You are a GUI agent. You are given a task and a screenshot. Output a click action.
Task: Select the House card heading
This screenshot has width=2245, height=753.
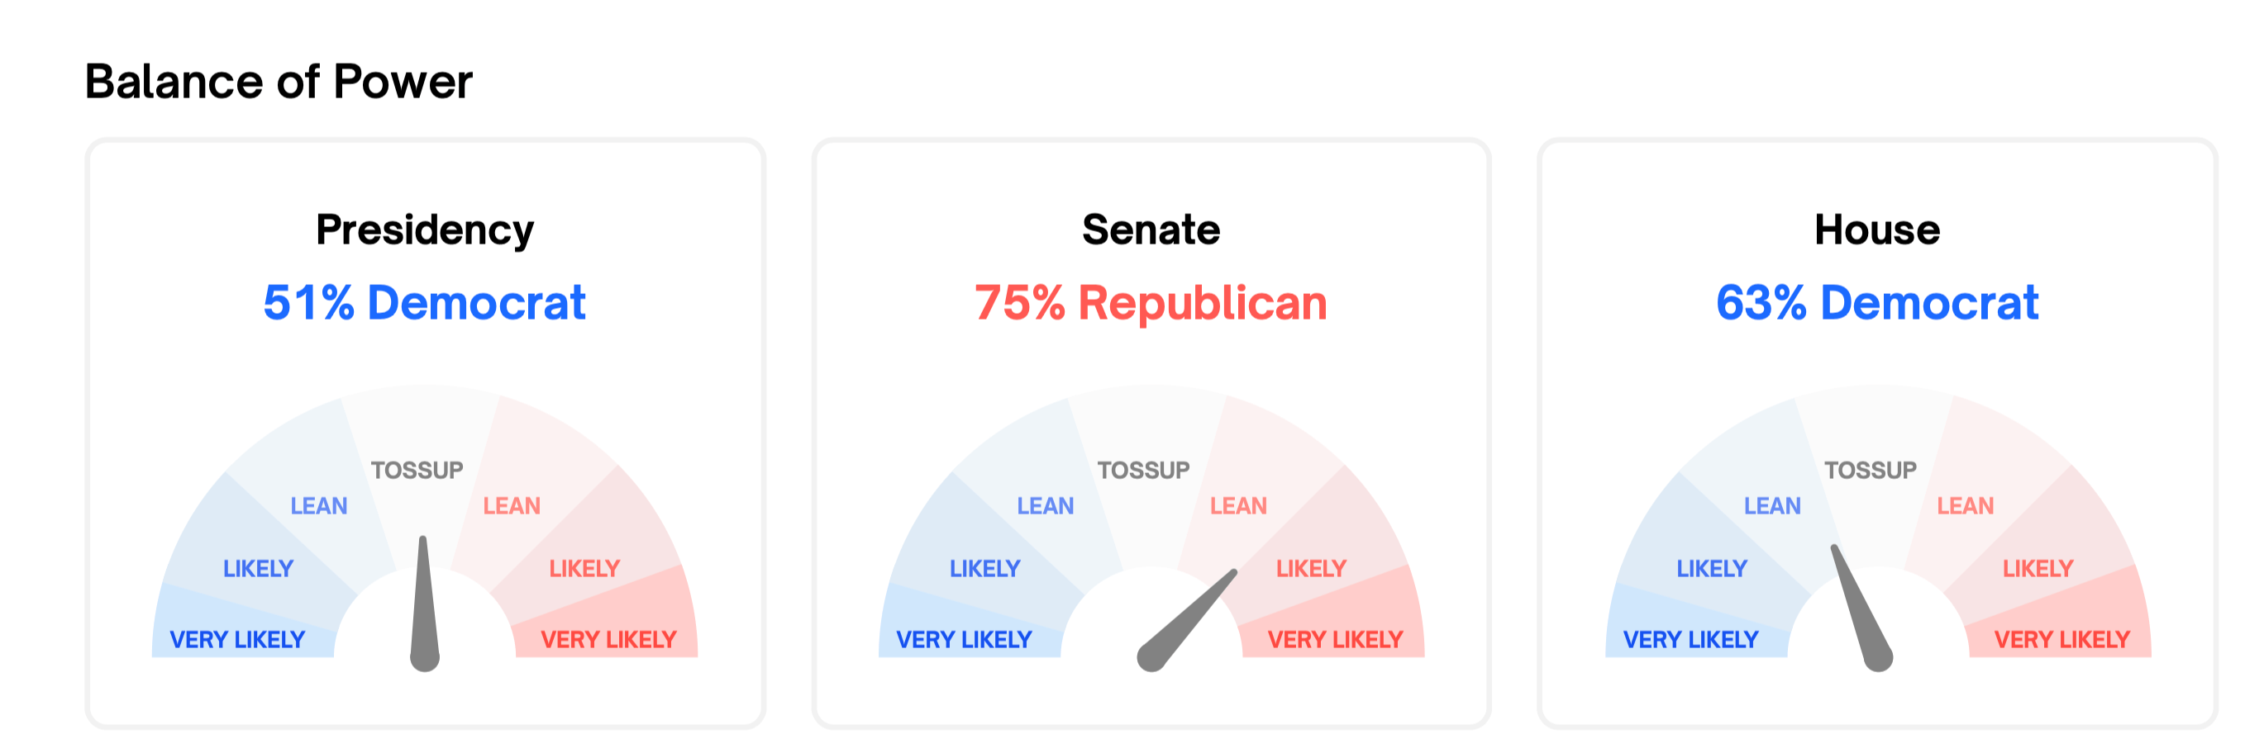click(1877, 230)
